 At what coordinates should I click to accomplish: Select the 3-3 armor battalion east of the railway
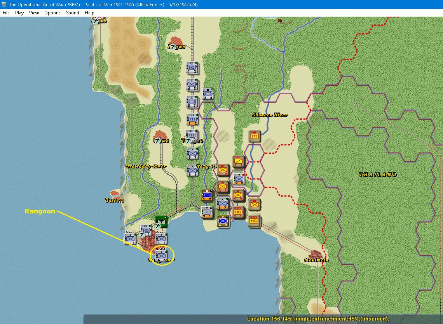208,94
